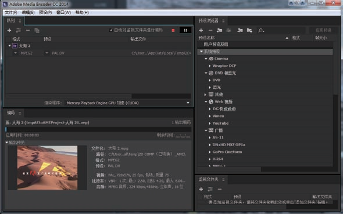This screenshot has height=214, width=343.
Task: Click the Apply Preset button
Action: tap(323, 30)
